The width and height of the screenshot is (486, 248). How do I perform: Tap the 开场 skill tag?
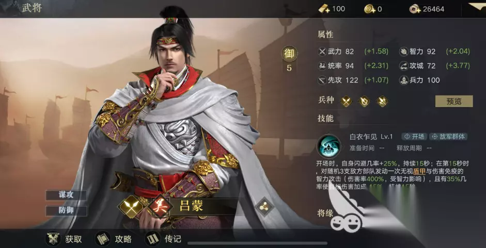click(x=414, y=137)
